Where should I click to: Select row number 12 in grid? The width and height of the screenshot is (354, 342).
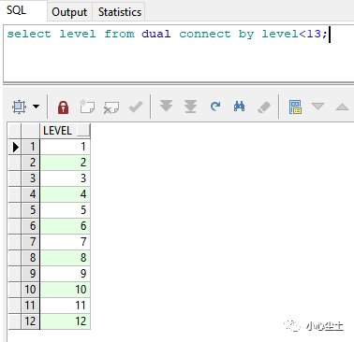[x=31, y=321]
